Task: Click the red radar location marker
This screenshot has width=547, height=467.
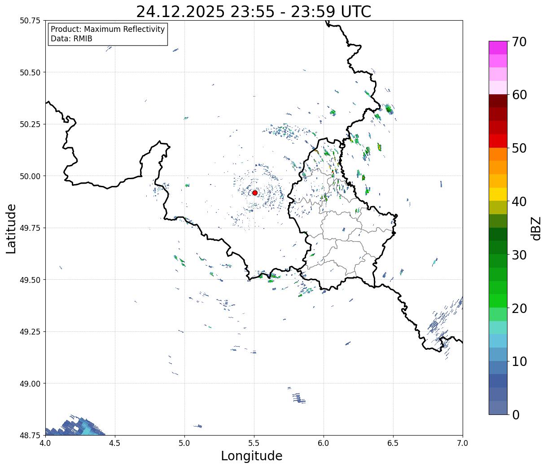Action: (255, 193)
